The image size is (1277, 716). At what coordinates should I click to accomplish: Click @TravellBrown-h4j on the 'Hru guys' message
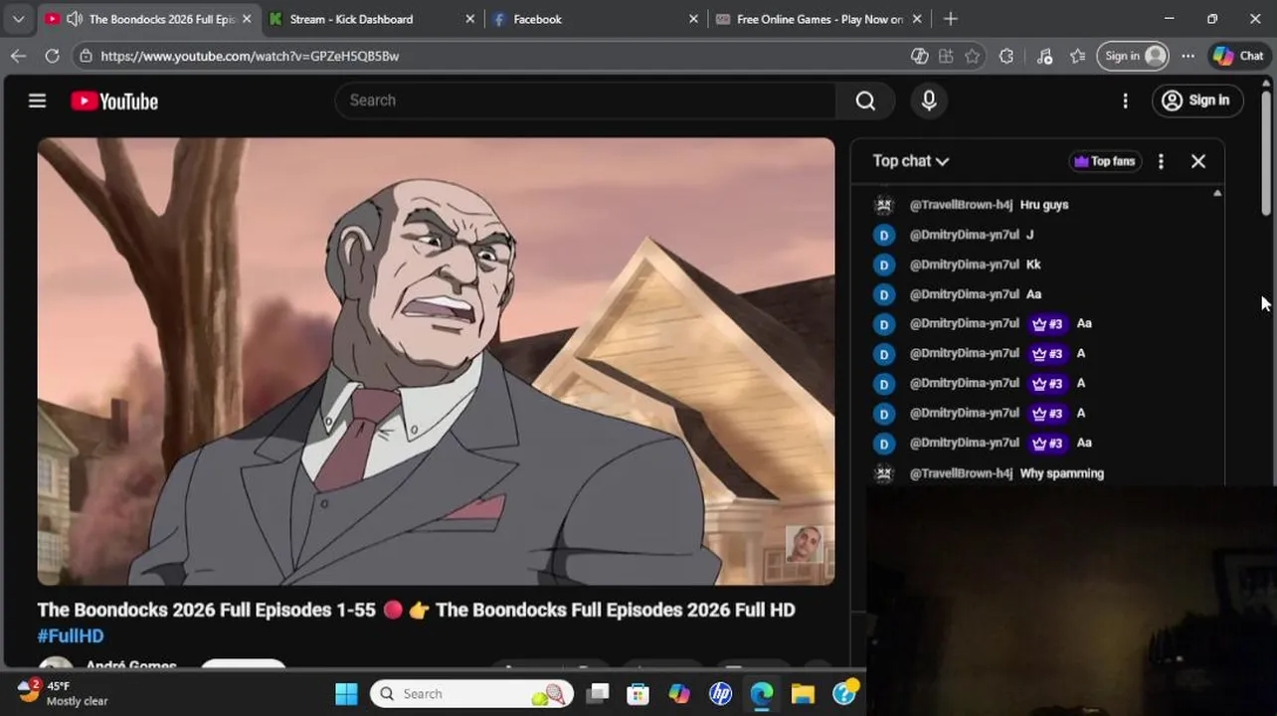(x=961, y=205)
